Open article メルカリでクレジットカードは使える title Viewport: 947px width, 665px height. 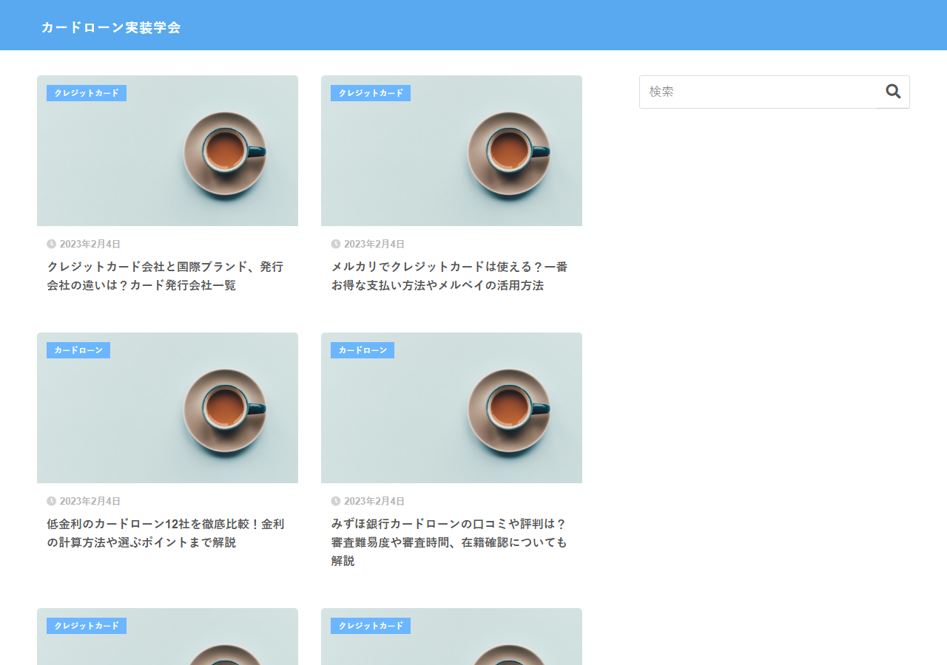click(x=449, y=276)
